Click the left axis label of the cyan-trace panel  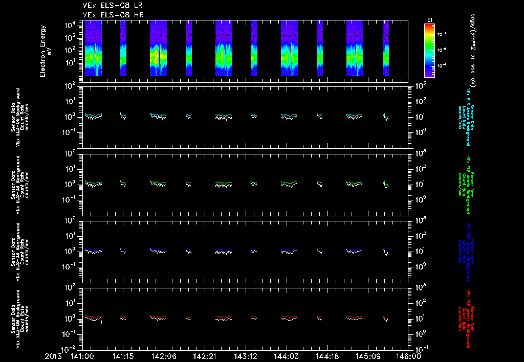pyautogui.click(x=20, y=117)
